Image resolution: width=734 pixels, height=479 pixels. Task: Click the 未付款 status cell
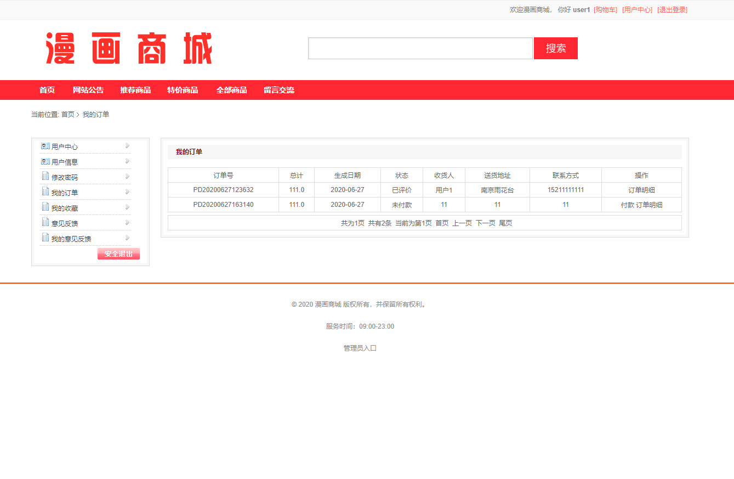tap(402, 205)
